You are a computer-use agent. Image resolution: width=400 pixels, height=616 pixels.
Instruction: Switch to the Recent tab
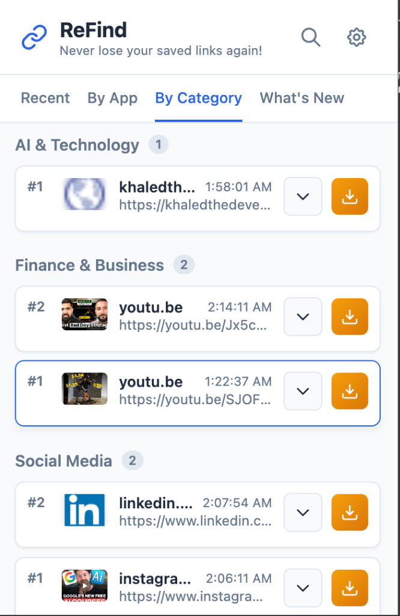[x=45, y=98]
